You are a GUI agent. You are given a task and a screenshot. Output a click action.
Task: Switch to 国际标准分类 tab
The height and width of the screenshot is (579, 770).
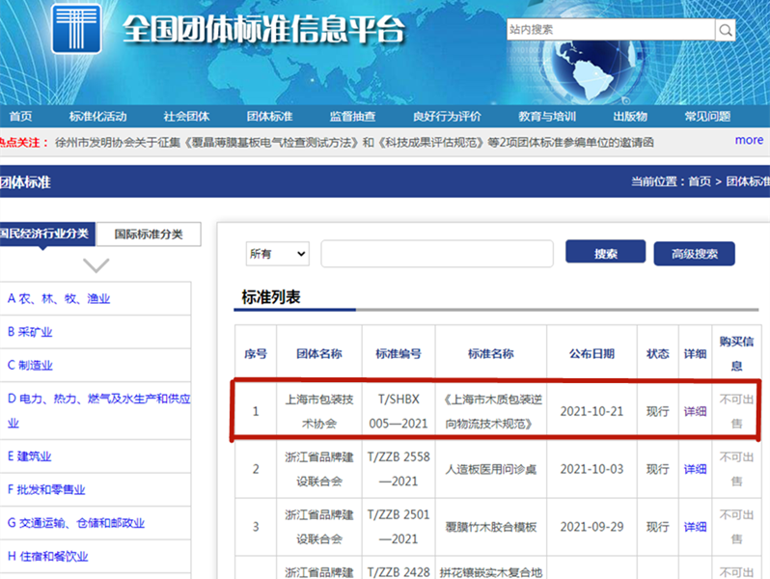coord(148,234)
